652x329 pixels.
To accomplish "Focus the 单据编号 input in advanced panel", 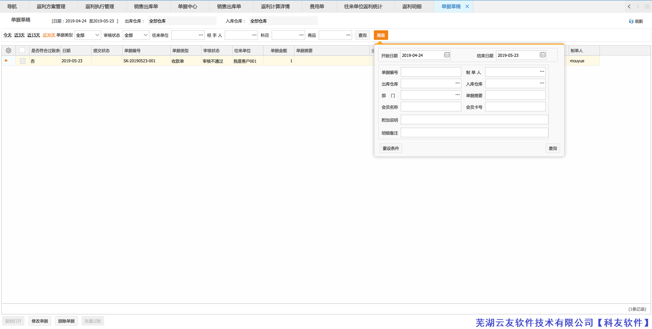I will (431, 72).
